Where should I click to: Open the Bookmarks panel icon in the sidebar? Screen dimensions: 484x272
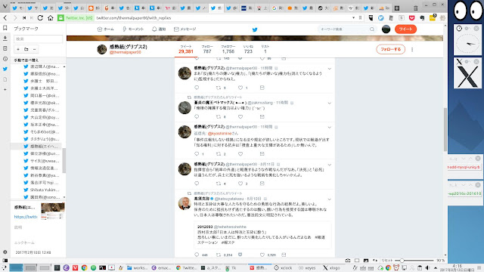5,28
